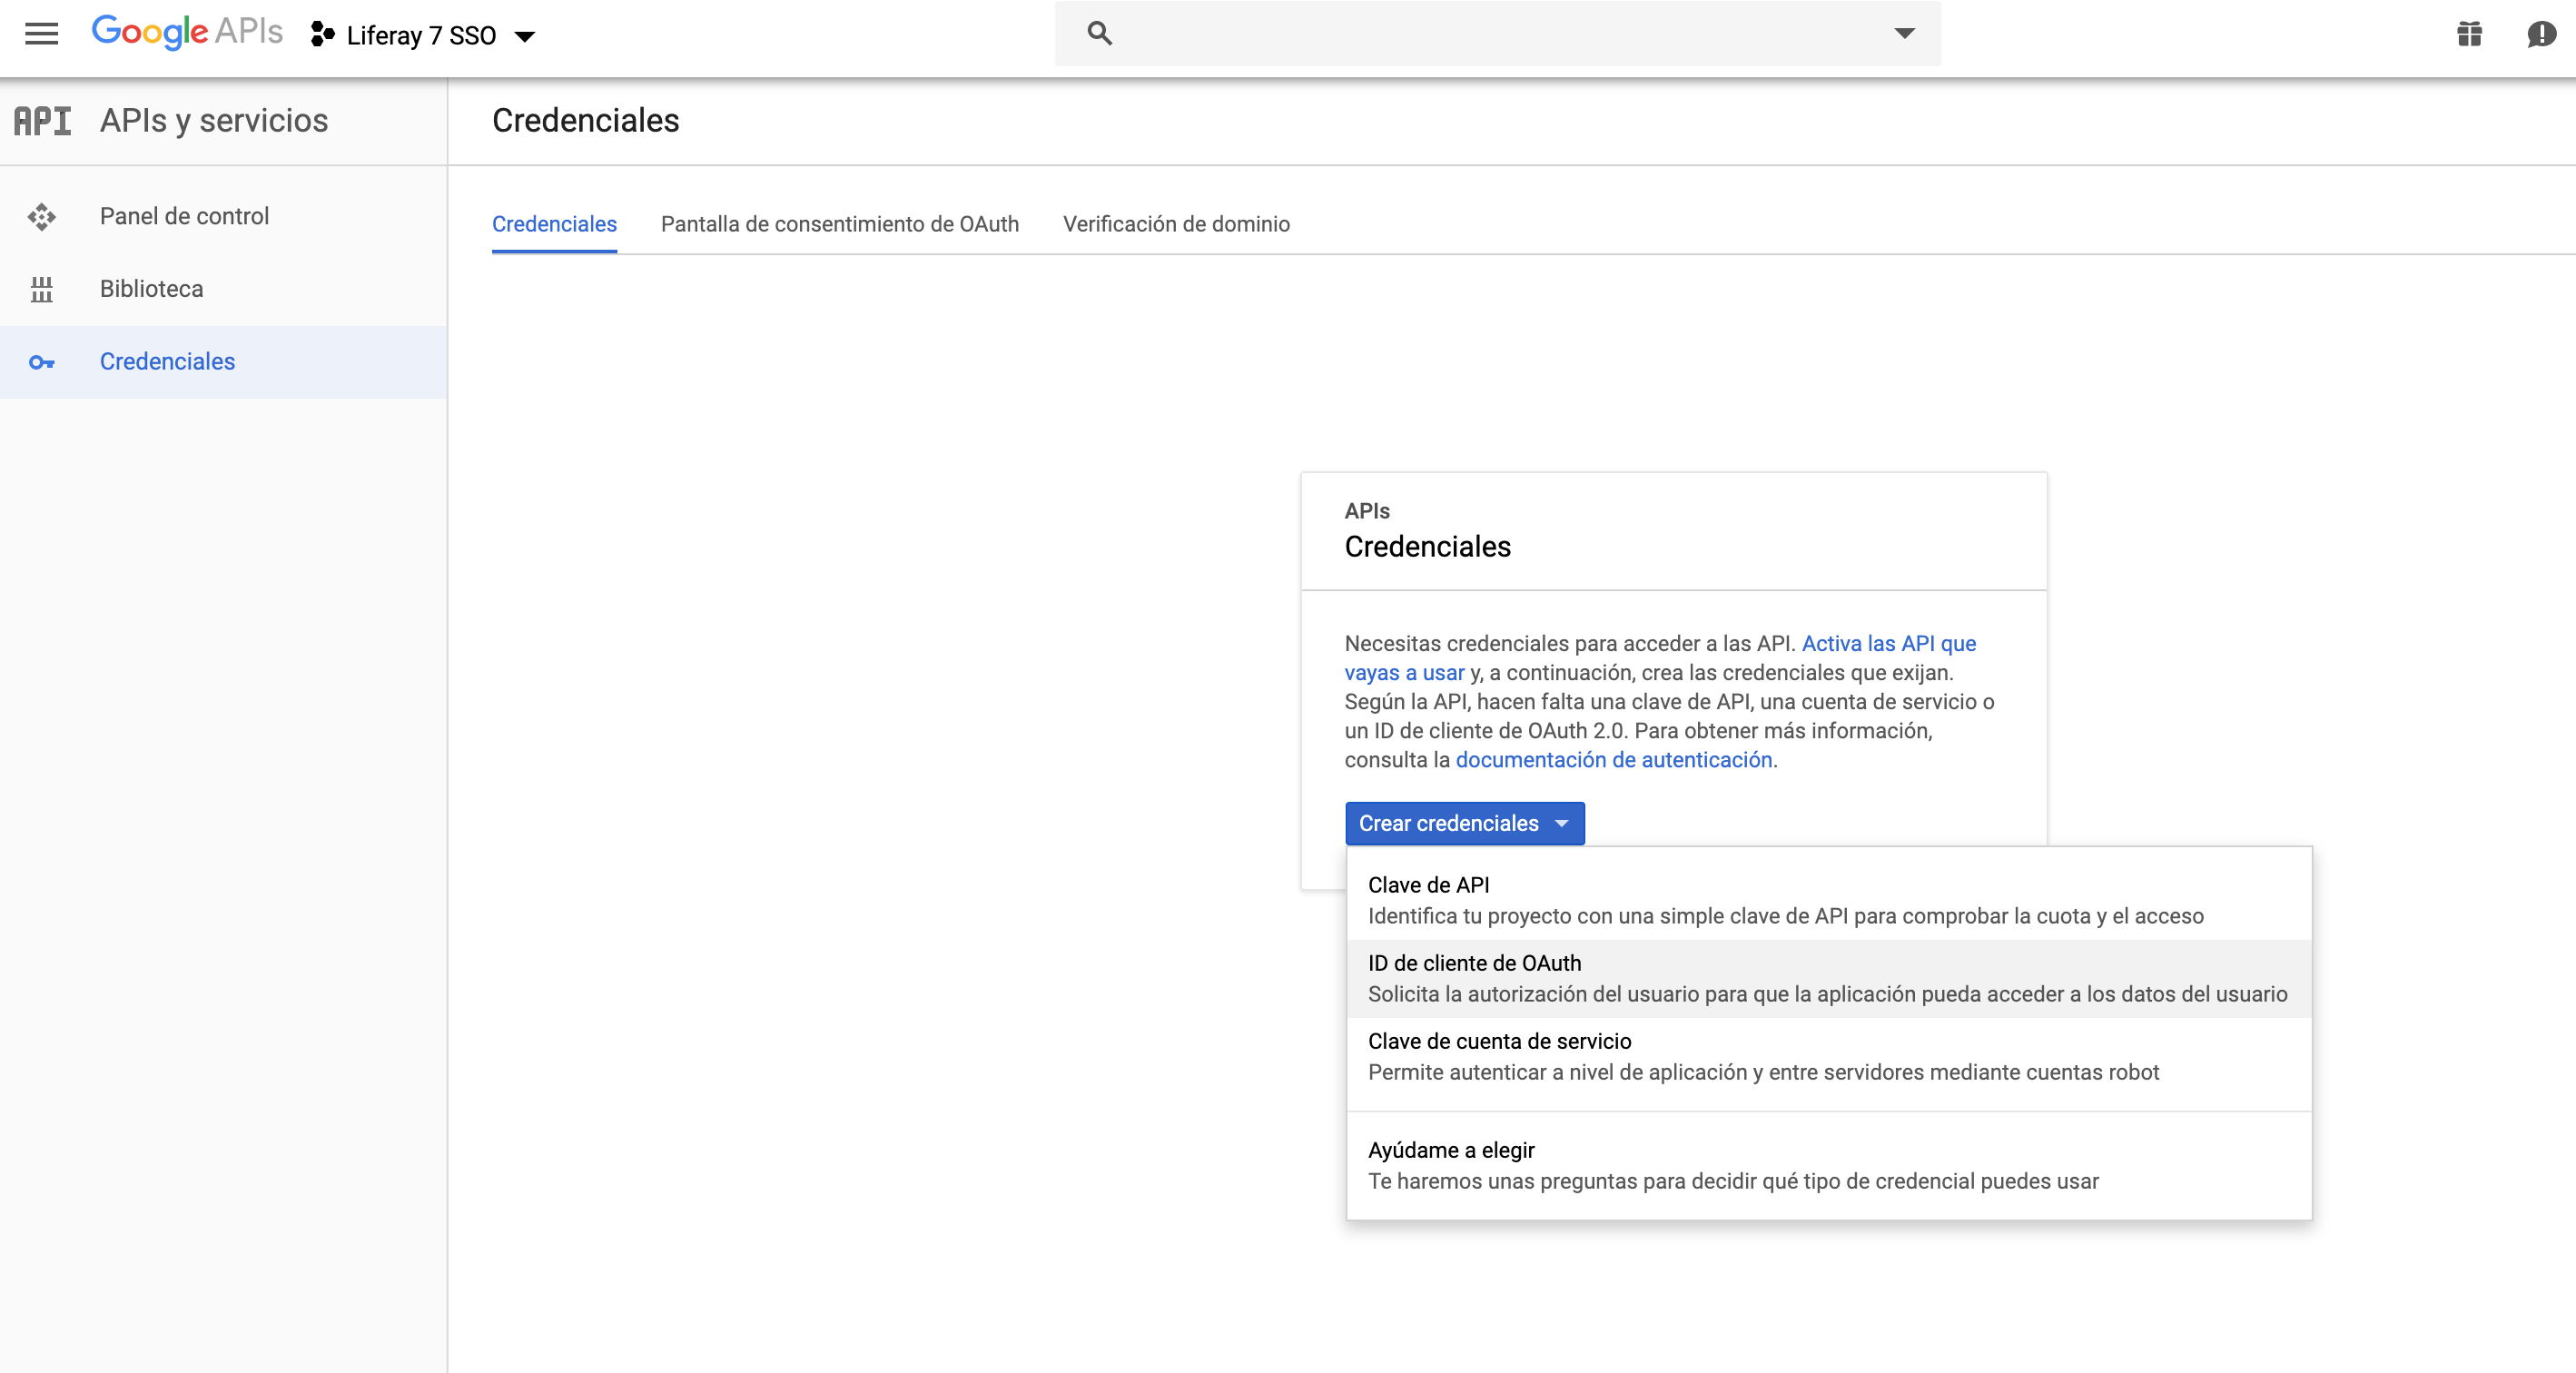Open Panel de control in sidebar
This screenshot has height=1373, width=2576.
[x=223, y=217]
